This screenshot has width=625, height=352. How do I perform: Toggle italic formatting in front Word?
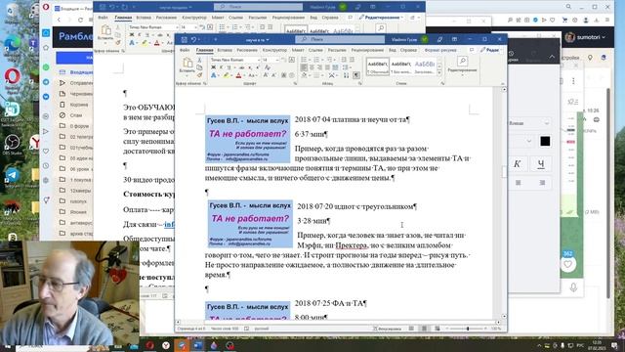click(221, 67)
